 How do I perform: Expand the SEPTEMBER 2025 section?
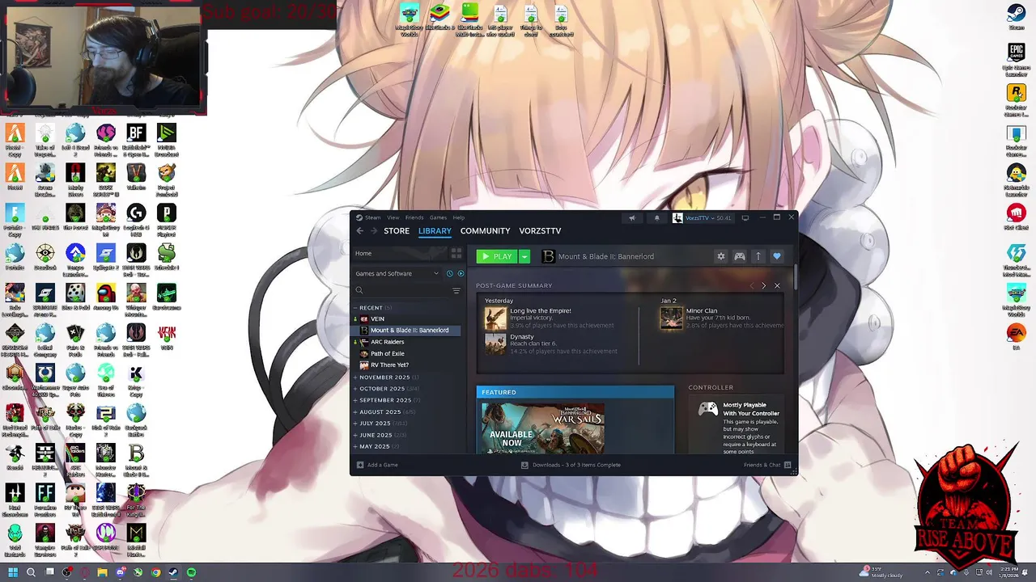pos(387,400)
